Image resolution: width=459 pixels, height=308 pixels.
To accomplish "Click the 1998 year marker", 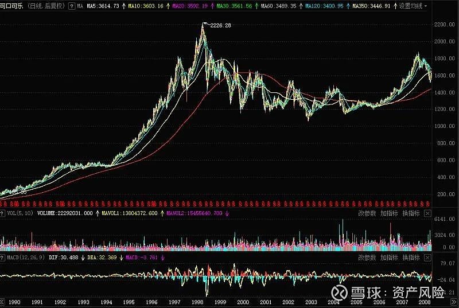I will (x=197, y=302).
